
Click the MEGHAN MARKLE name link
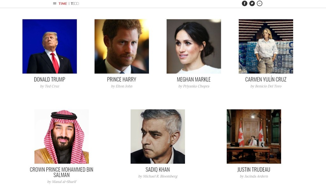coord(194,80)
